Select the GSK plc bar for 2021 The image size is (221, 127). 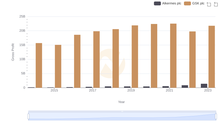[173, 56]
